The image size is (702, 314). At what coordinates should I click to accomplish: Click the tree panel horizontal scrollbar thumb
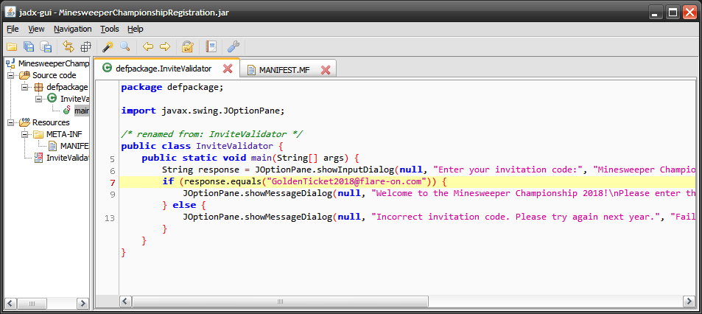pyautogui.click(x=32, y=303)
